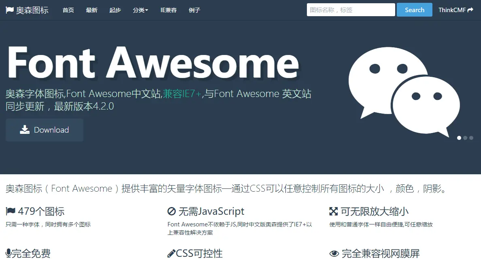
Task: Click the text 只需一种字体，同时拥有多个图标
Action: click(x=48, y=224)
